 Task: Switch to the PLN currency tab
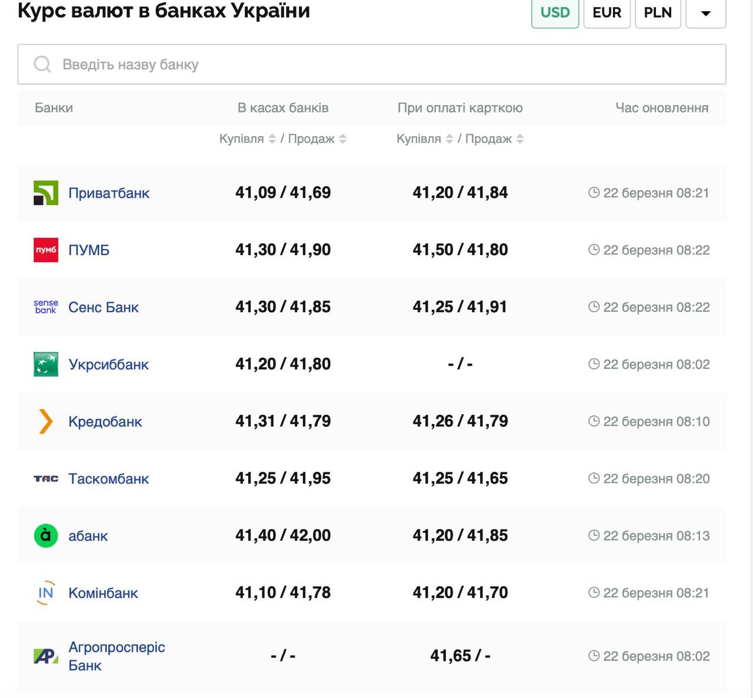click(658, 13)
